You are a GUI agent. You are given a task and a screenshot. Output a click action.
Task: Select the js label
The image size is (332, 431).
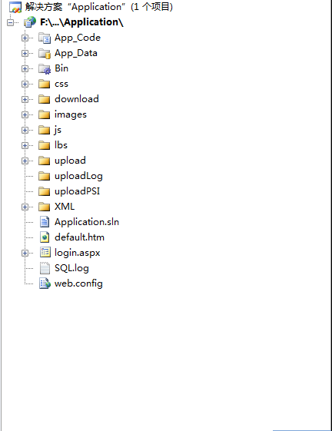coord(58,130)
